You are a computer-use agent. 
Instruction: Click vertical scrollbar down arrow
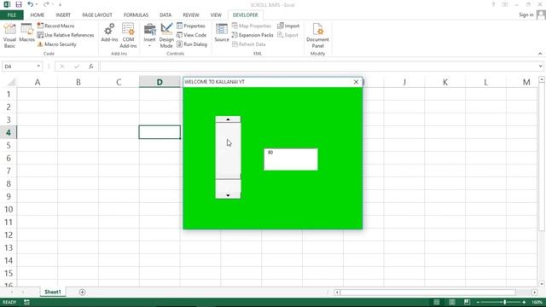pyautogui.click(x=542, y=284)
